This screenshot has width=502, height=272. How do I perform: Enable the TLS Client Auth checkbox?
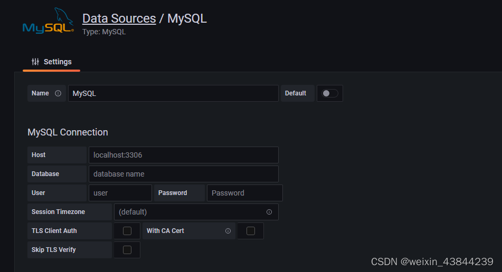click(127, 231)
